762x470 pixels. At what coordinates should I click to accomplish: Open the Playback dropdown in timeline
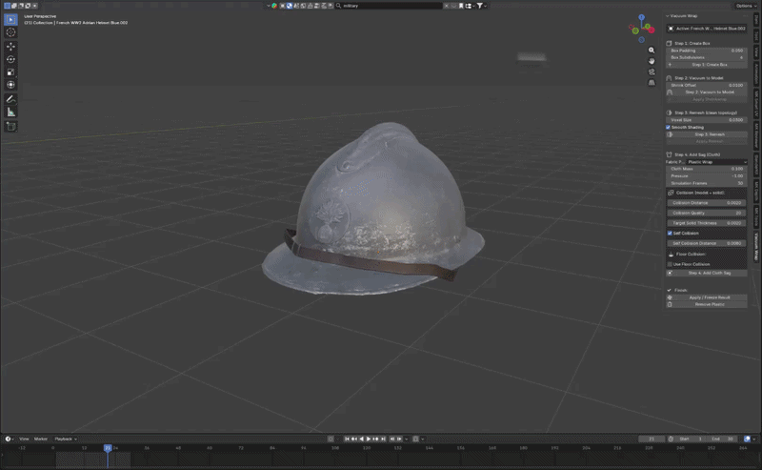[65, 439]
